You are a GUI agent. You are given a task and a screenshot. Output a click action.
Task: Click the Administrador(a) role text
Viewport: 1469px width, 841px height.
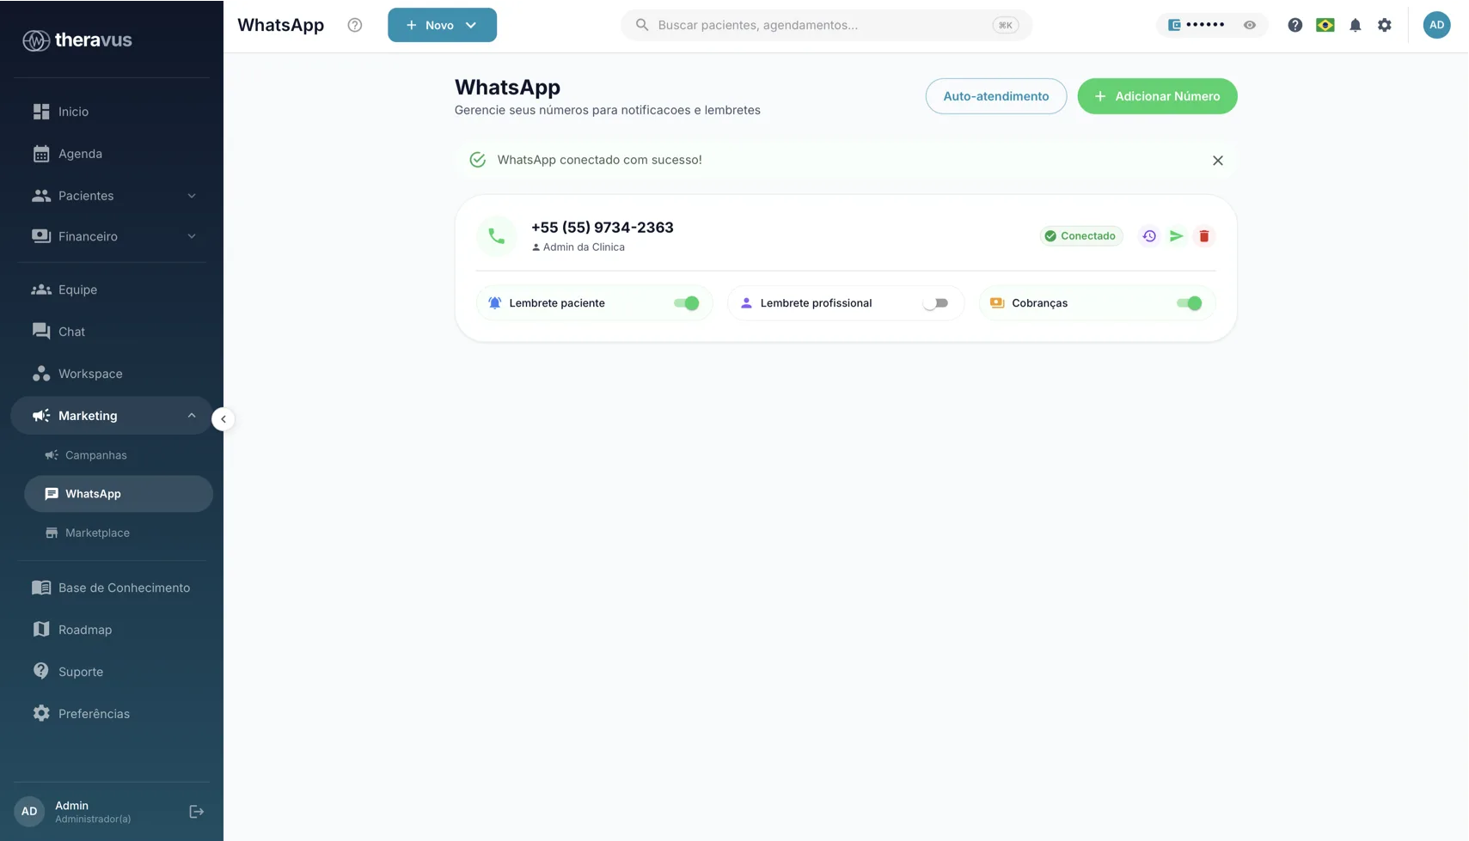coord(93,820)
